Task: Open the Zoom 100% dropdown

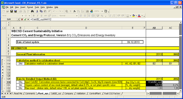Action: coord(102,11)
